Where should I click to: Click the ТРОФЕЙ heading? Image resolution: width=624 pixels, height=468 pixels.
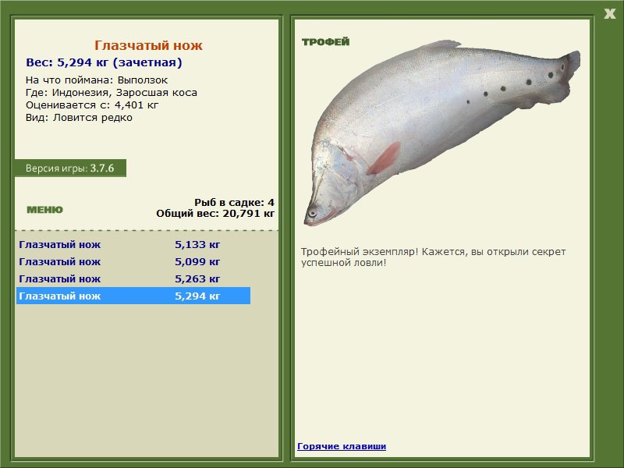325,42
